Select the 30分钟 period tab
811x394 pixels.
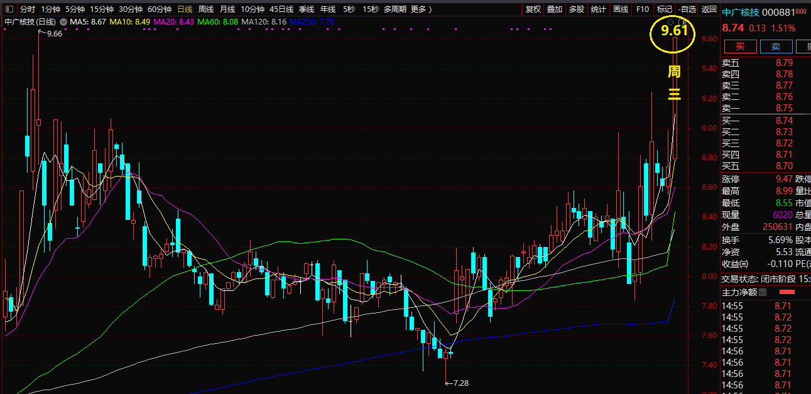coord(131,9)
